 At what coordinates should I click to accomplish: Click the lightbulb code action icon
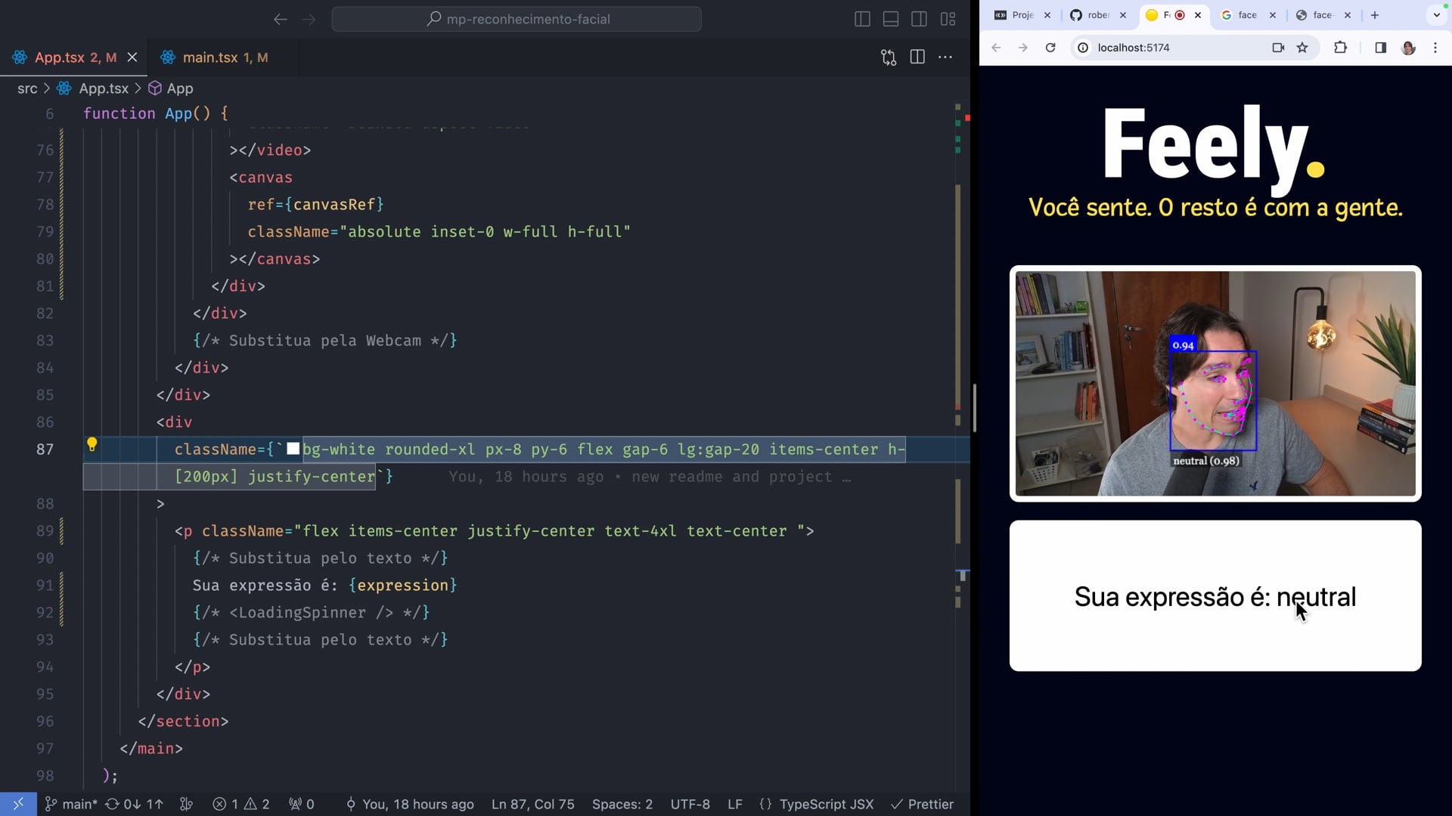(x=92, y=444)
